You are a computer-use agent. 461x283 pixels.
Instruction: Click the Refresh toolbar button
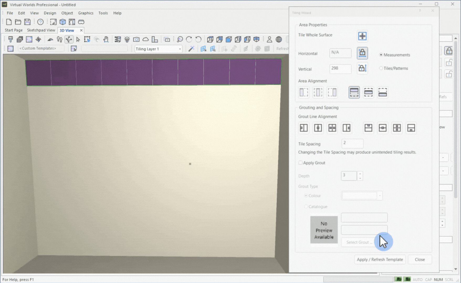tap(282, 49)
